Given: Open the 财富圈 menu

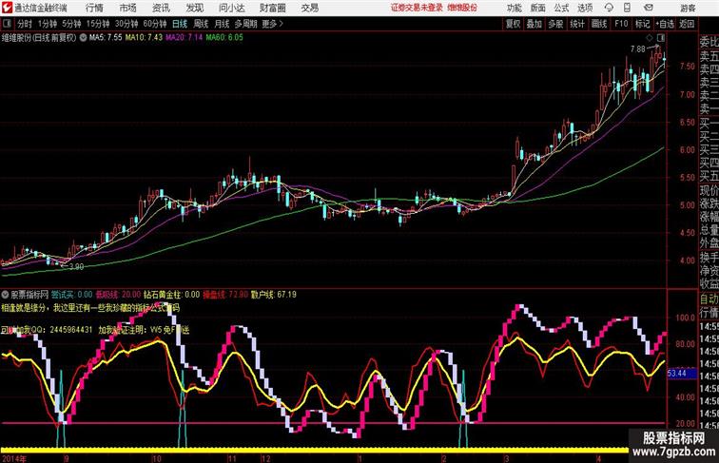Looking at the screenshot, I should coord(272,8).
